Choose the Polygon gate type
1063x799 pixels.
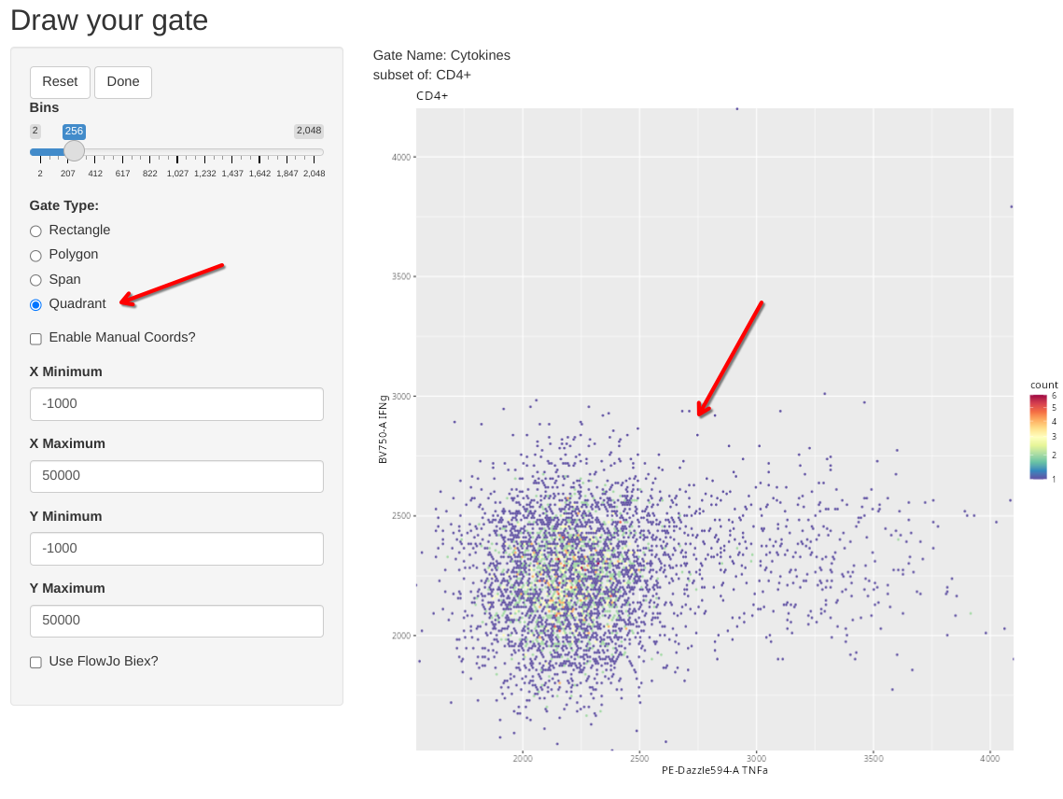(36, 255)
